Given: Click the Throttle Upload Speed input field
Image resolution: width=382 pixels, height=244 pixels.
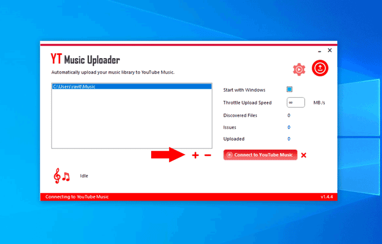Looking at the screenshot, I should (295, 102).
